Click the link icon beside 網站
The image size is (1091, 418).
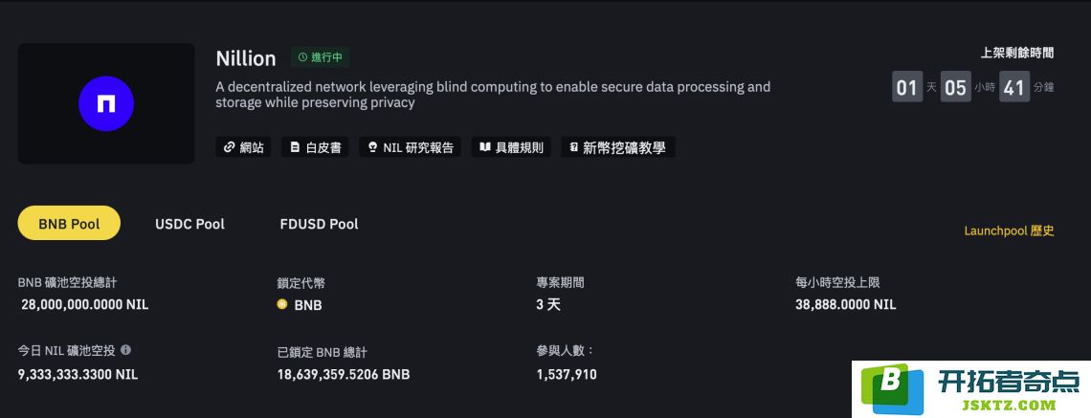(x=228, y=146)
